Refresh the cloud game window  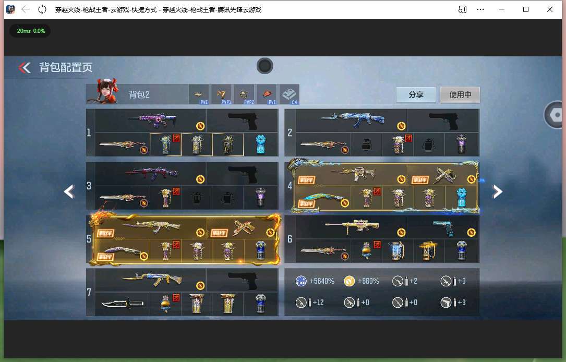pos(42,9)
